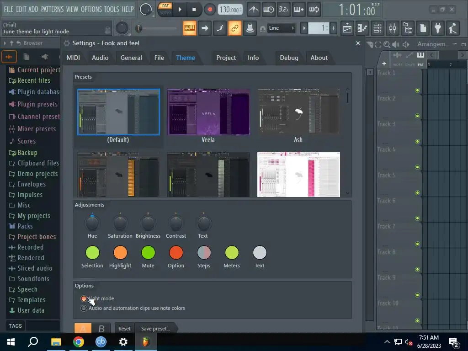Click the Playlist zoom magnifier icon

point(387,44)
